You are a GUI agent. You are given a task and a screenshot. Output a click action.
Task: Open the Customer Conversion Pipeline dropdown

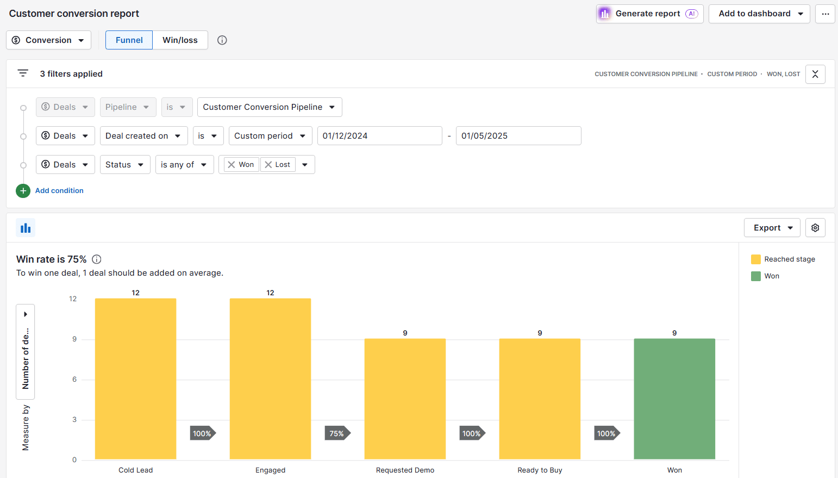point(269,107)
